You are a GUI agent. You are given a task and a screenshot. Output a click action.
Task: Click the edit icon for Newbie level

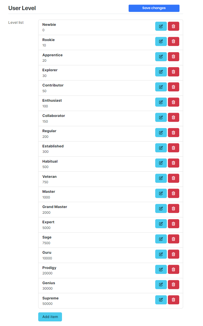tap(161, 26)
